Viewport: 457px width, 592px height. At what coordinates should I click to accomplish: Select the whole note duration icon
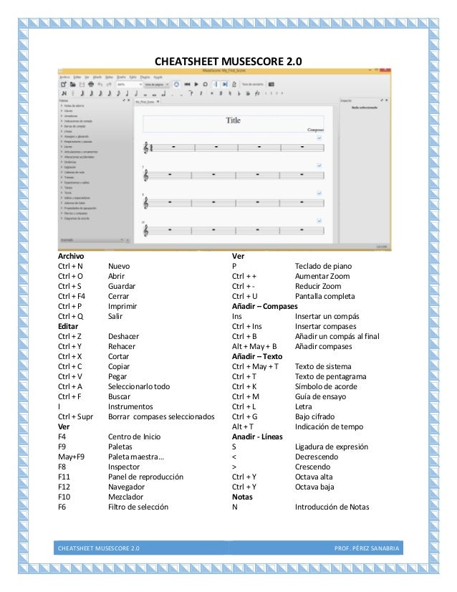click(145, 94)
